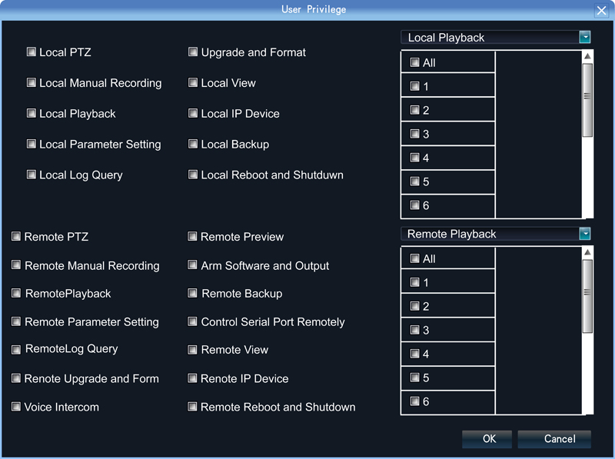
Task: Check the Local IP Device option
Action: click(x=193, y=113)
